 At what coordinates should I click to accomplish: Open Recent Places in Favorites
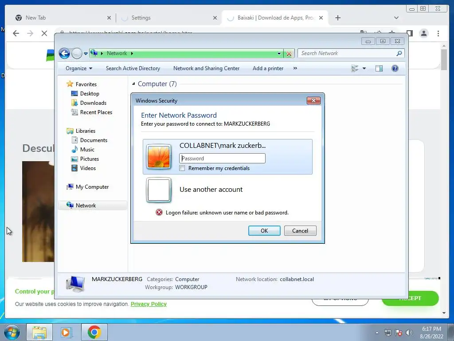coord(96,112)
